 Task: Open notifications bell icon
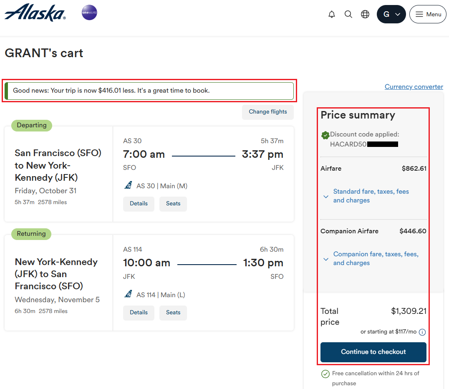[332, 15]
